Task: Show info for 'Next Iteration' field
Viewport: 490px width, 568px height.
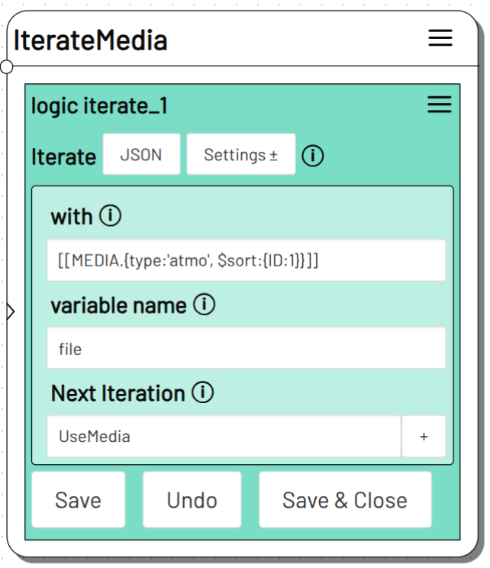Action: point(202,393)
